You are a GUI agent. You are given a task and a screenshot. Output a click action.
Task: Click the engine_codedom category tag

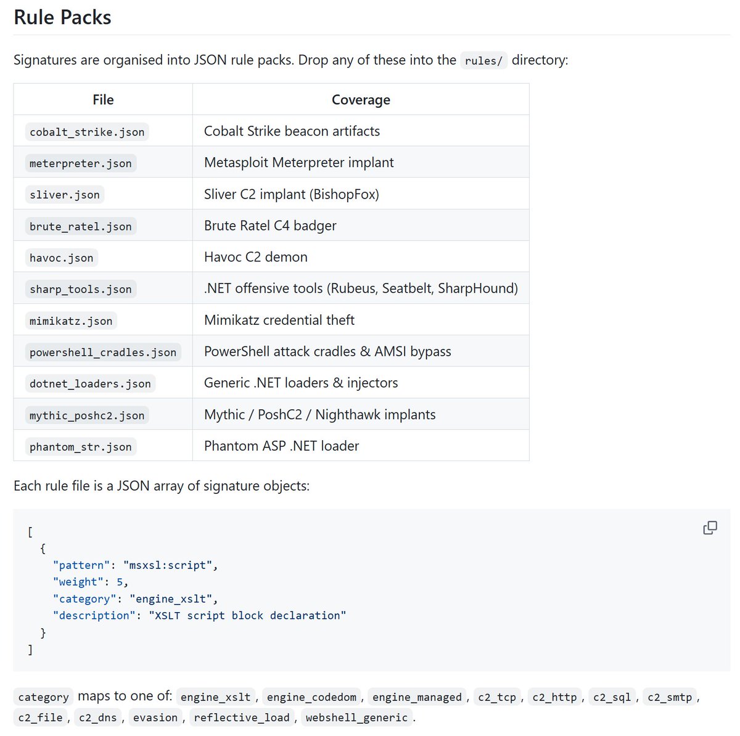pos(311,697)
